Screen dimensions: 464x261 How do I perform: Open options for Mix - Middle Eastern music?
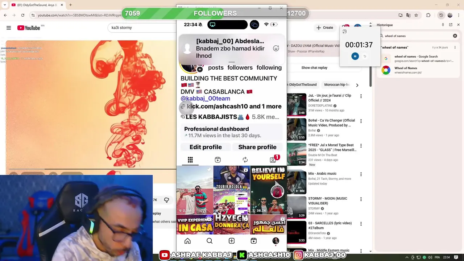(x=361, y=251)
